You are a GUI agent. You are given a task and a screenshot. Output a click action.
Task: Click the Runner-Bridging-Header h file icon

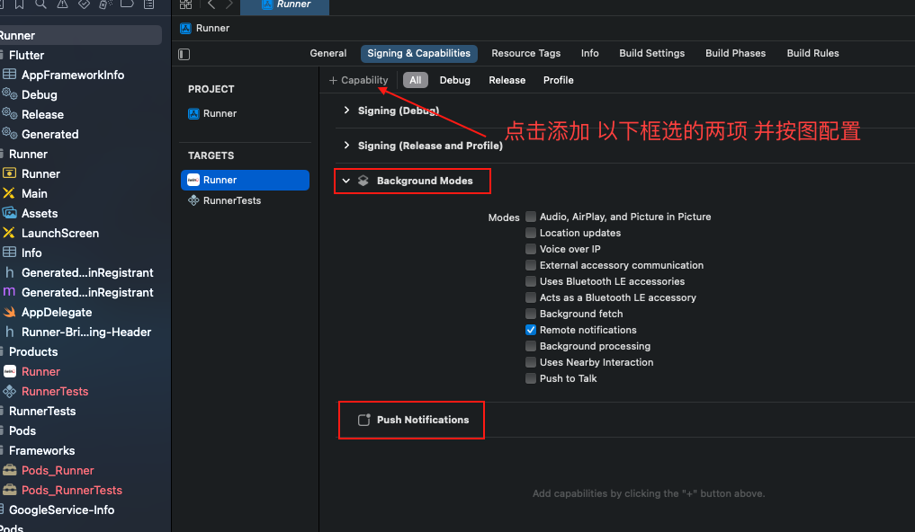click(x=9, y=332)
